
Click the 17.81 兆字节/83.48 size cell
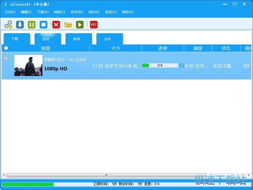117,66
